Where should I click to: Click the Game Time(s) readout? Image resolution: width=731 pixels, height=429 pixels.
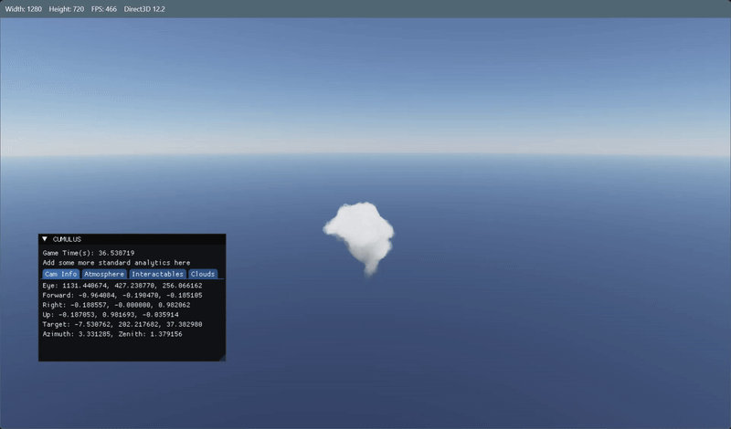tap(89, 253)
